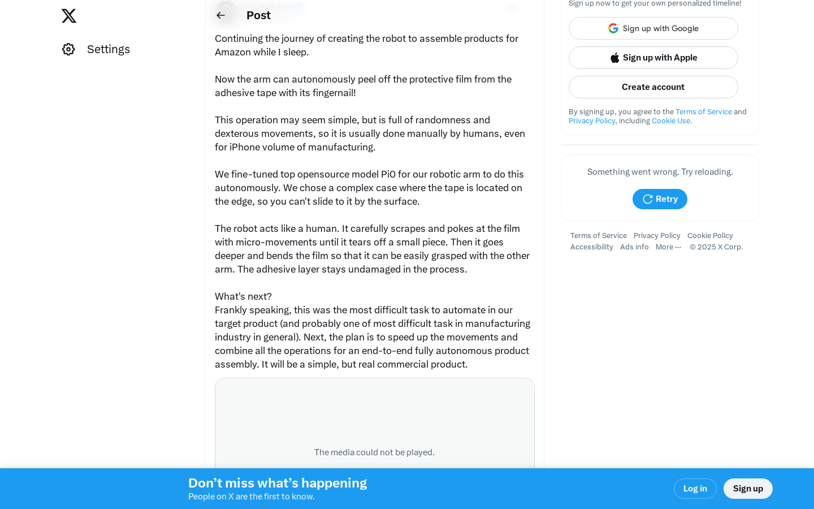Click the unplayable media box

coord(375,423)
